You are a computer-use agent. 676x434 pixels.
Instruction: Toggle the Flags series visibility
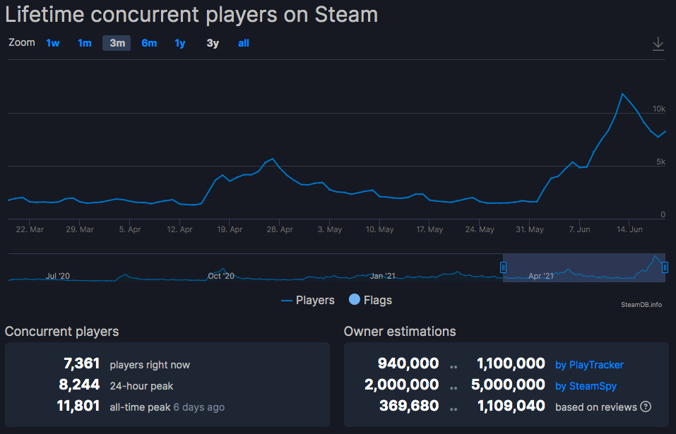(x=369, y=300)
